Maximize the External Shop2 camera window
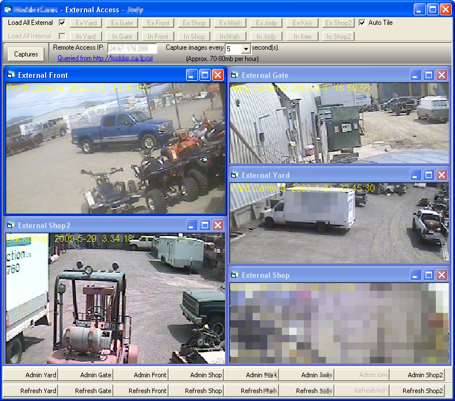Viewport: 455px width, 401px height. [205, 225]
